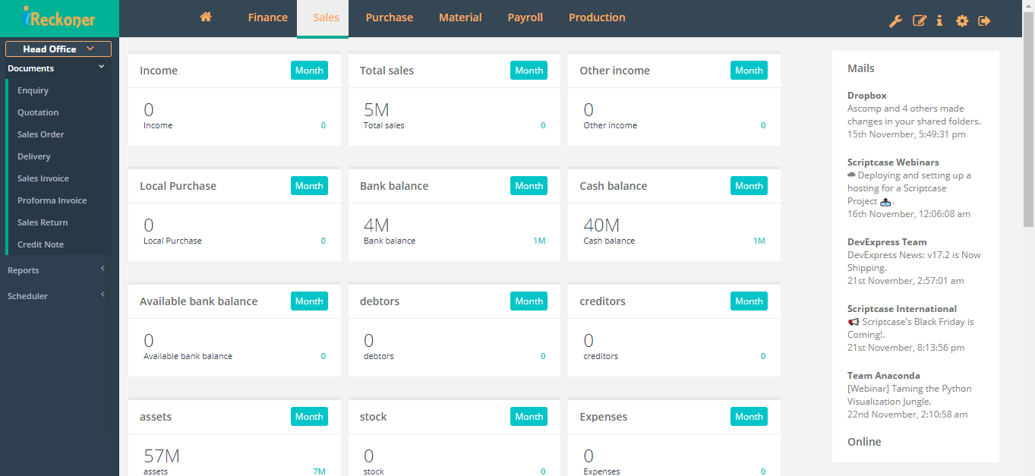Open the settings gear icon

961,20
